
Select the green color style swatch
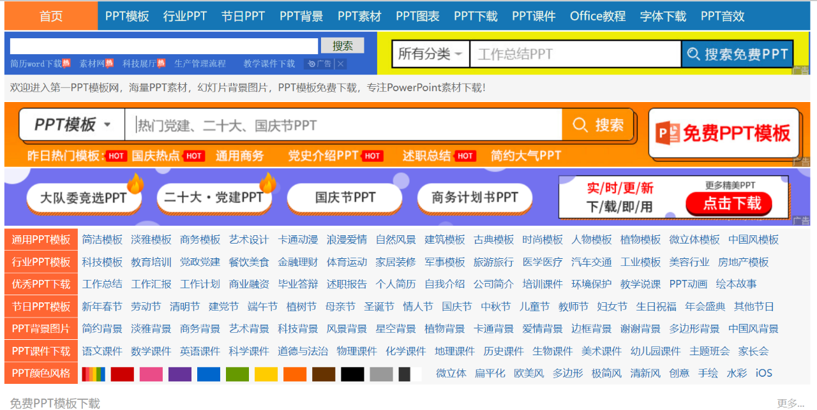(x=237, y=374)
